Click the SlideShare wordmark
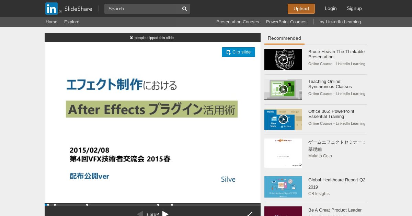The height and width of the screenshot is (216, 412). pos(78,9)
